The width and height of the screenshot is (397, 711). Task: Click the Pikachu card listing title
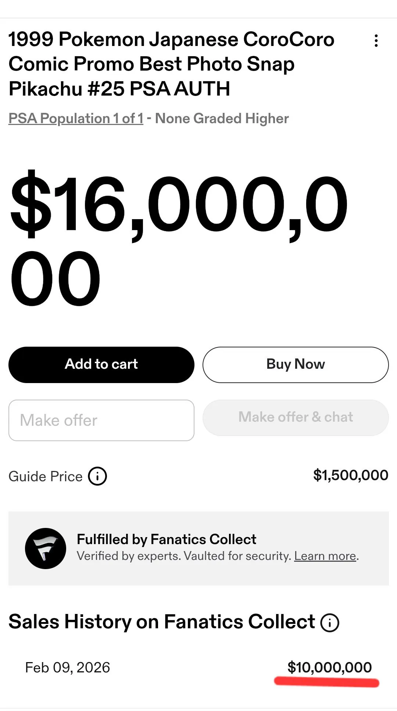(171, 64)
